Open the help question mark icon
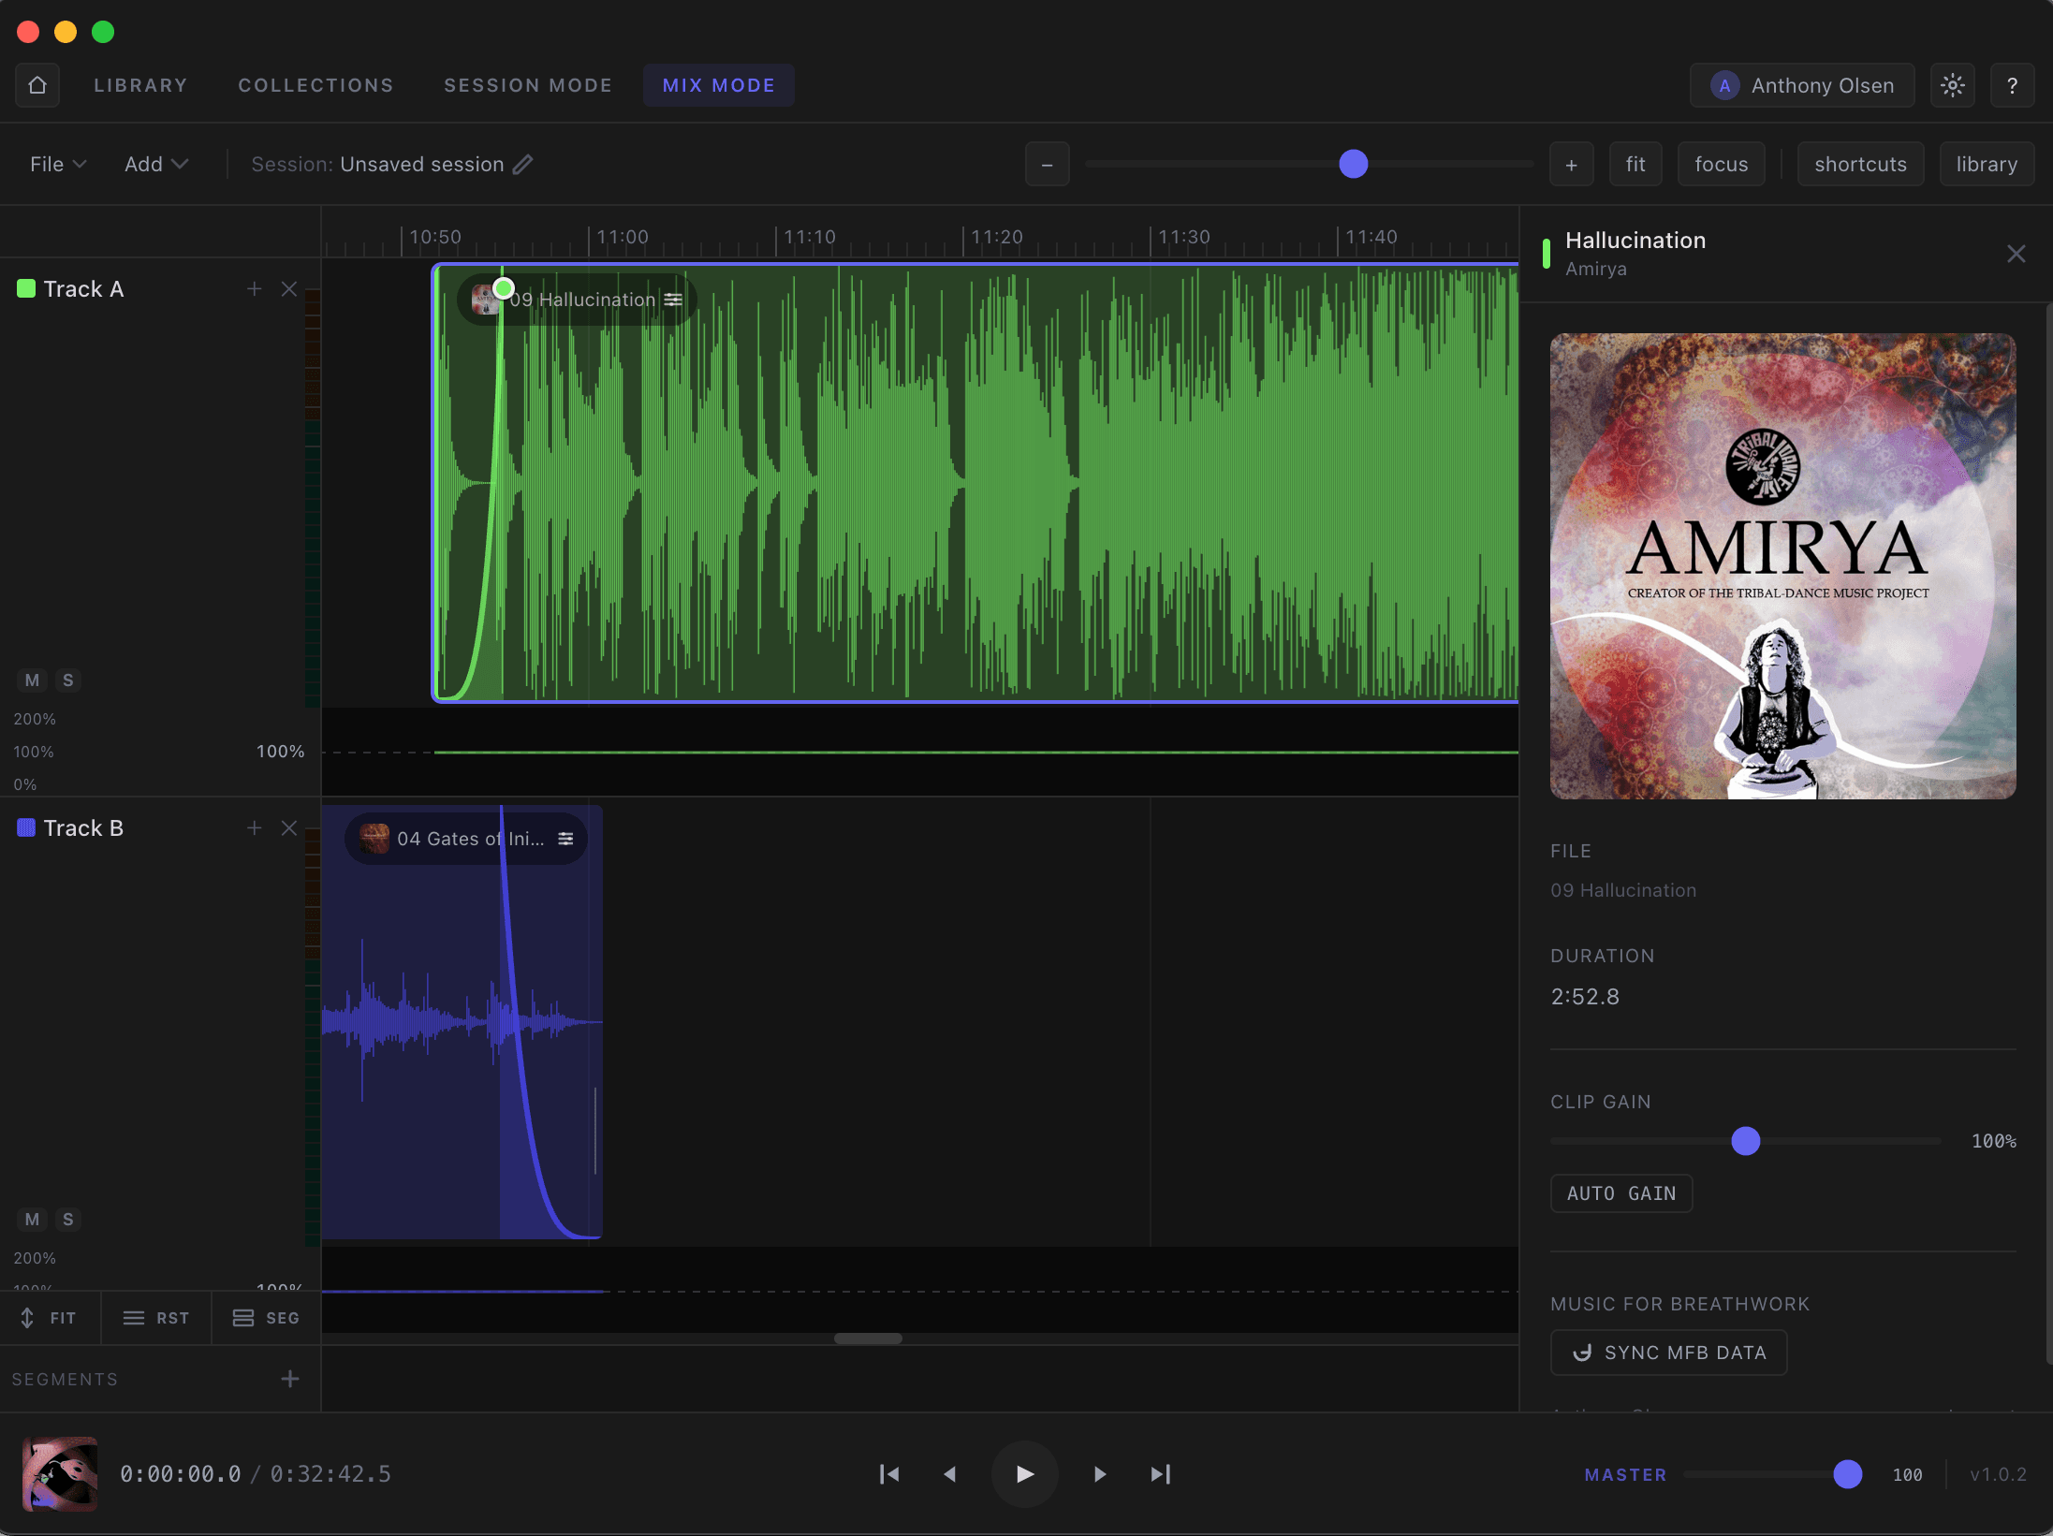This screenshot has height=1536, width=2053. (x=2012, y=85)
